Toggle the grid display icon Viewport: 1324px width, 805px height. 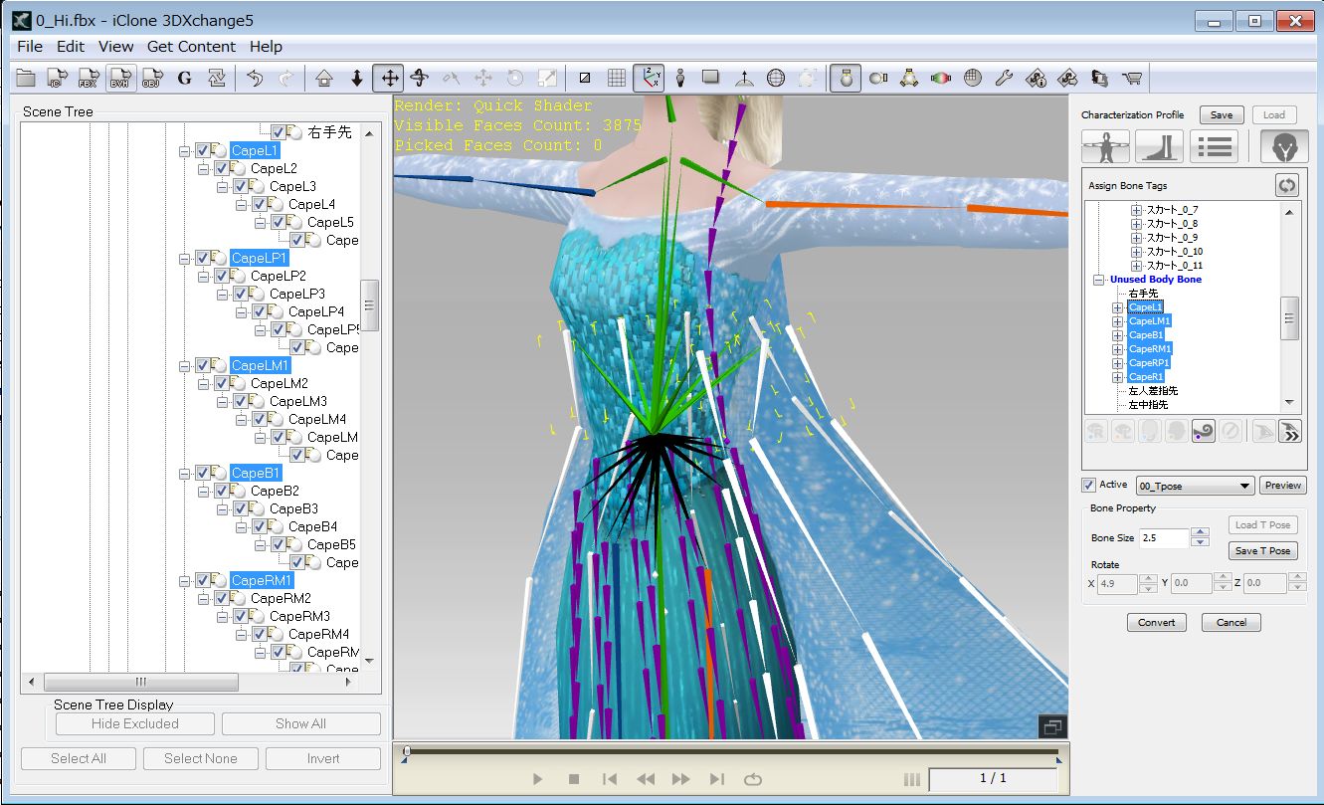616,78
